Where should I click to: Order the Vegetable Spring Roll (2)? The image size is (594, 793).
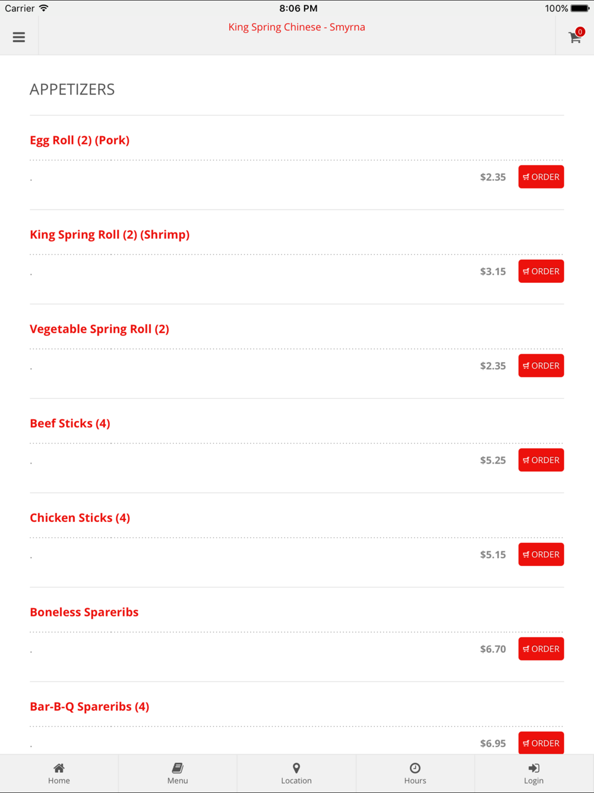pos(541,366)
